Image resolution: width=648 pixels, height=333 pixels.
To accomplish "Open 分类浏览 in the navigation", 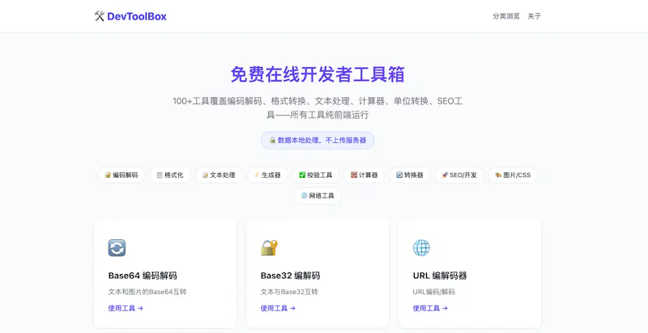I will [x=505, y=16].
